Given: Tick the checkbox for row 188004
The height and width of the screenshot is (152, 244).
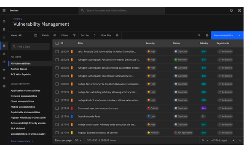Looking at the screenshot, I should (x=57, y=52).
